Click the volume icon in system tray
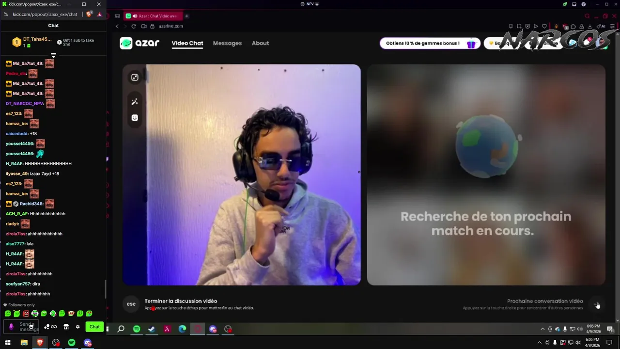 tap(578, 343)
